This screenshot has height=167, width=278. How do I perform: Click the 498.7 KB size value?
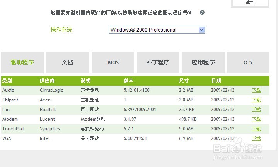[x=188, y=119]
